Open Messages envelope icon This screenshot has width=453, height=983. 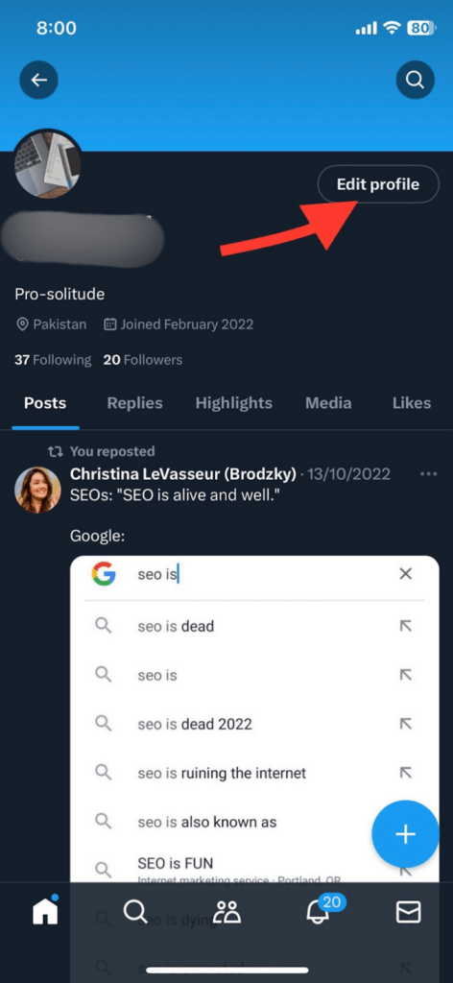409,912
